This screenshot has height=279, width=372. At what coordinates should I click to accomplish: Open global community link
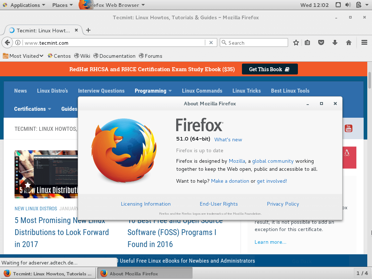pos(272,161)
